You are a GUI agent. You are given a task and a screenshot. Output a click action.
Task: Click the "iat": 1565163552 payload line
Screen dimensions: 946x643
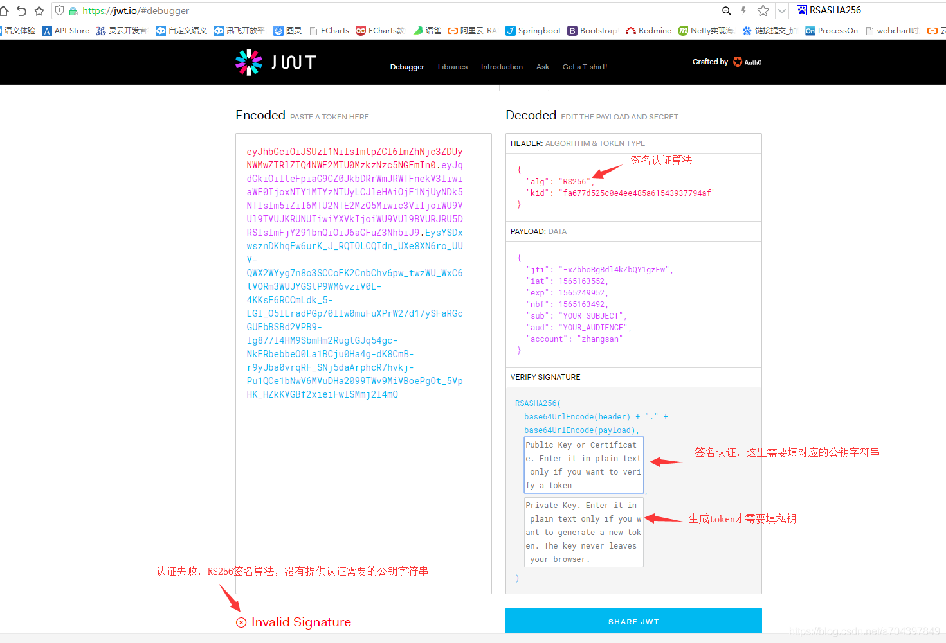pos(567,281)
